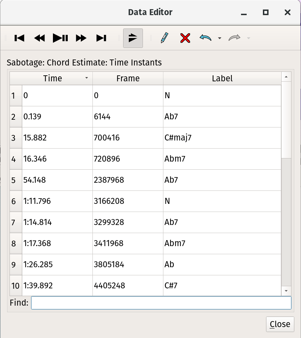The width and height of the screenshot is (301, 338).
Task: Click inside the Find text field
Action: coord(161,303)
